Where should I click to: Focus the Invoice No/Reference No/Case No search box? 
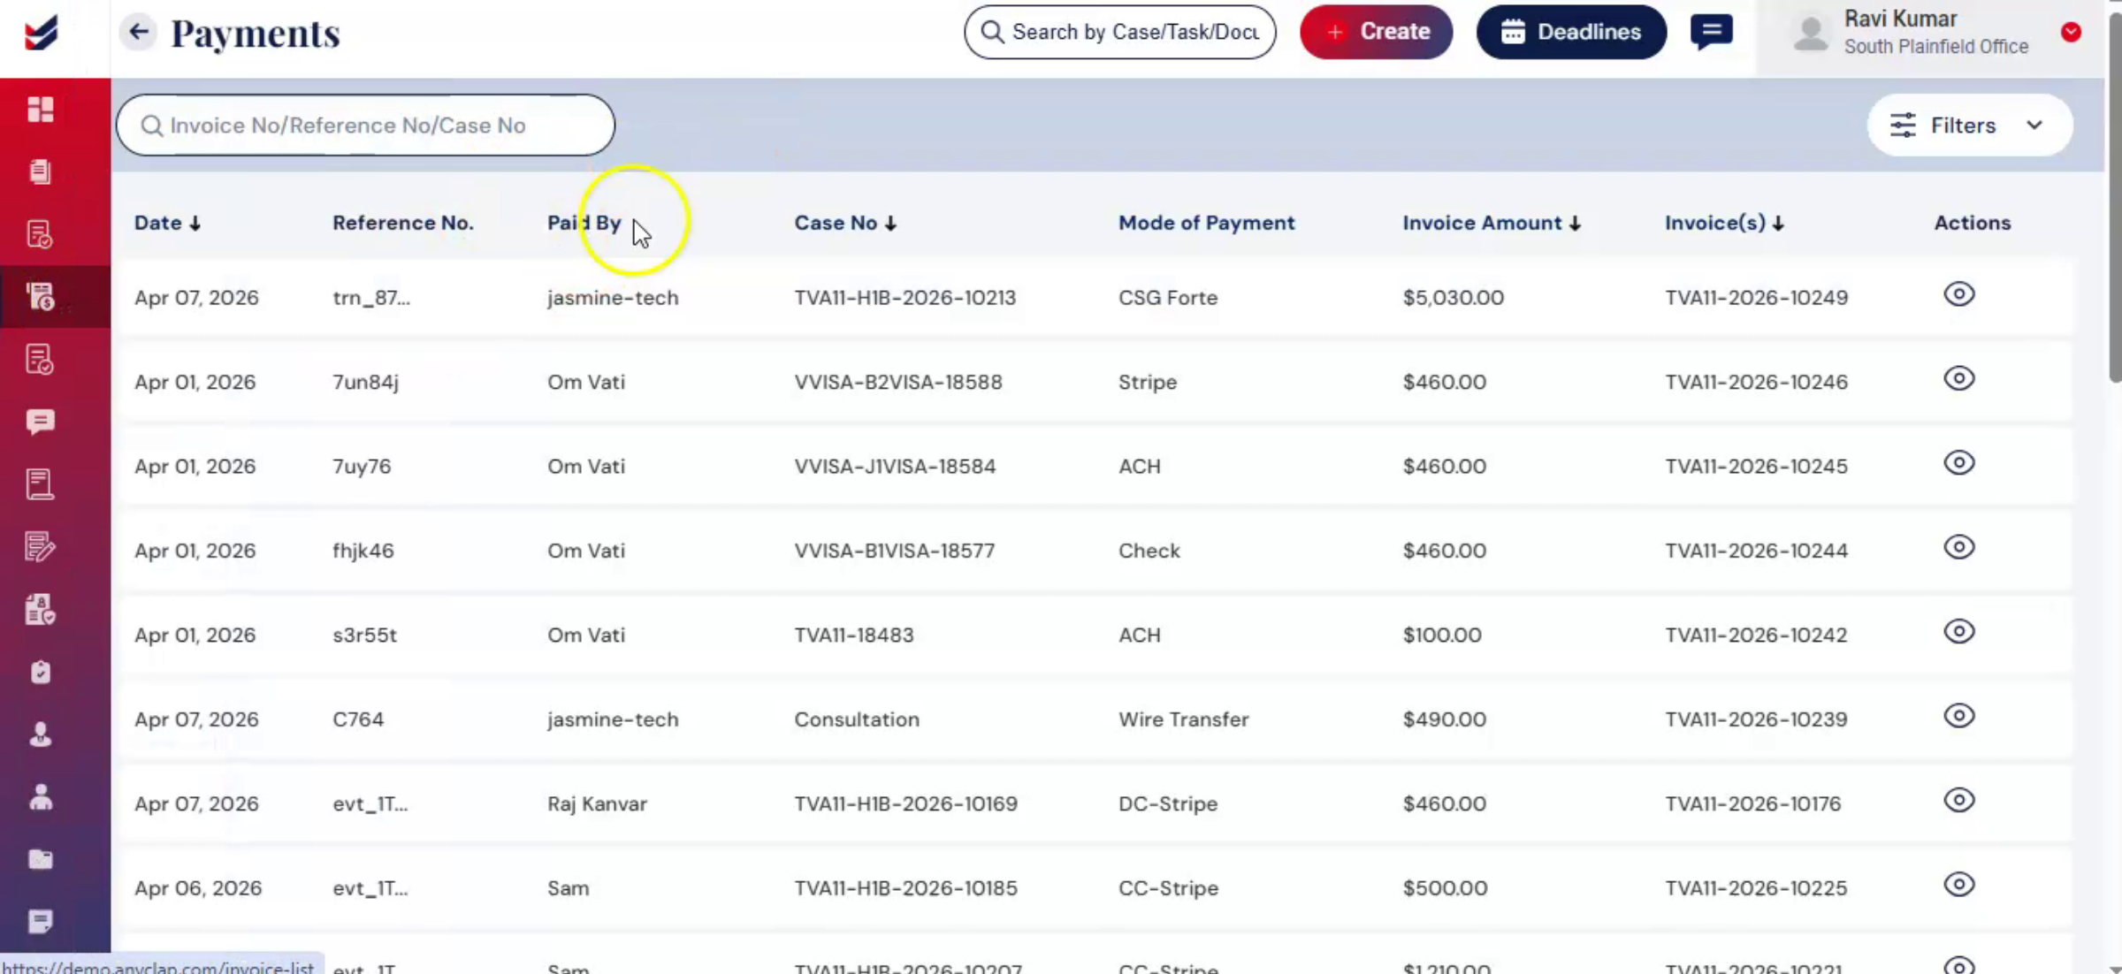tap(365, 126)
